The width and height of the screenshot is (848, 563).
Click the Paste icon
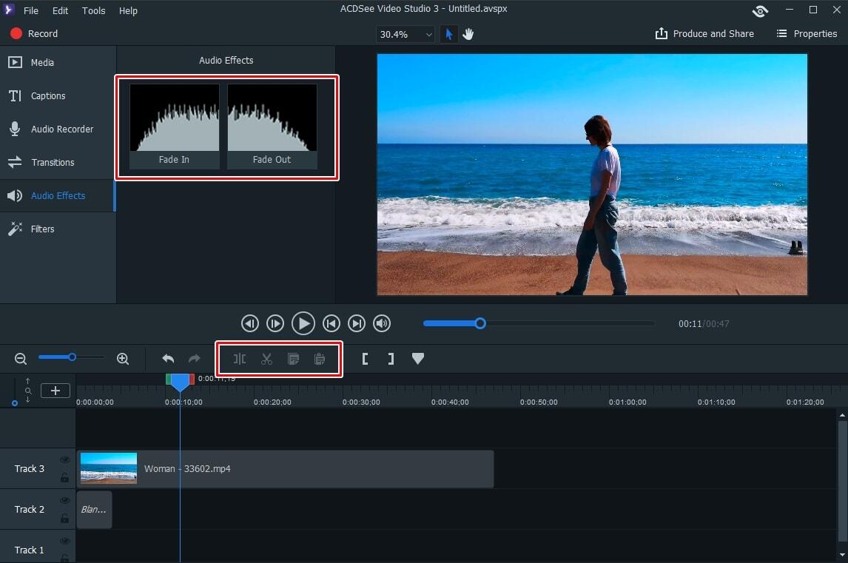coord(320,359)
